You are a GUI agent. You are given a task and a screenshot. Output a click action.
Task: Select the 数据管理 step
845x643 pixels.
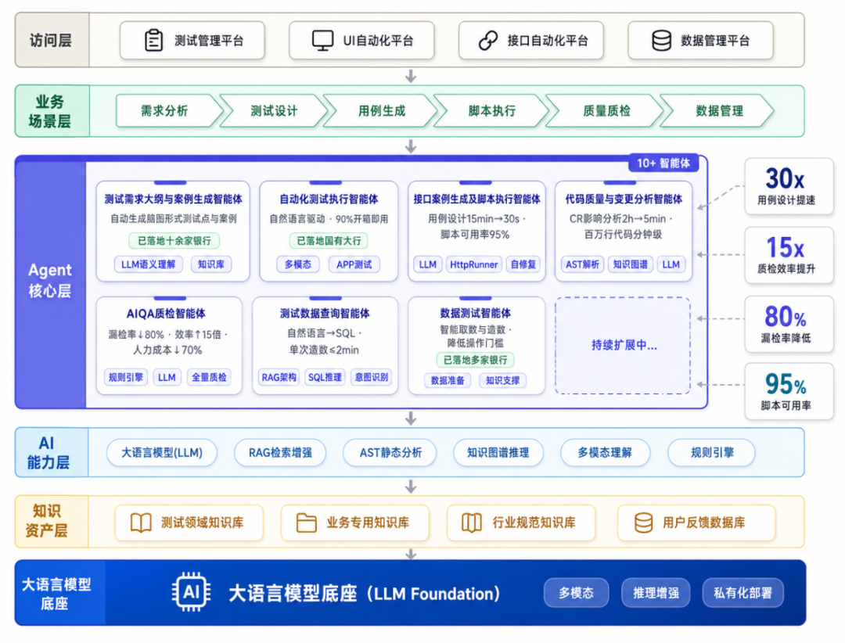pyautogui.click(x=719, y=111)
